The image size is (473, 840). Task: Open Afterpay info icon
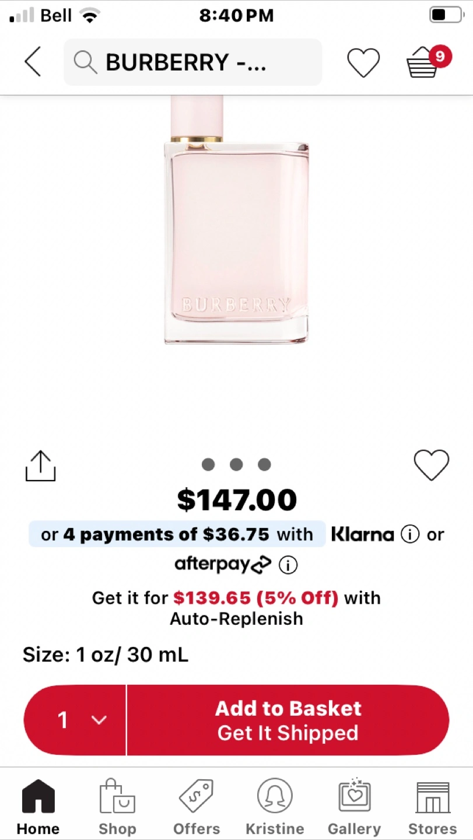pyautogui.click(x=288, y=565)
